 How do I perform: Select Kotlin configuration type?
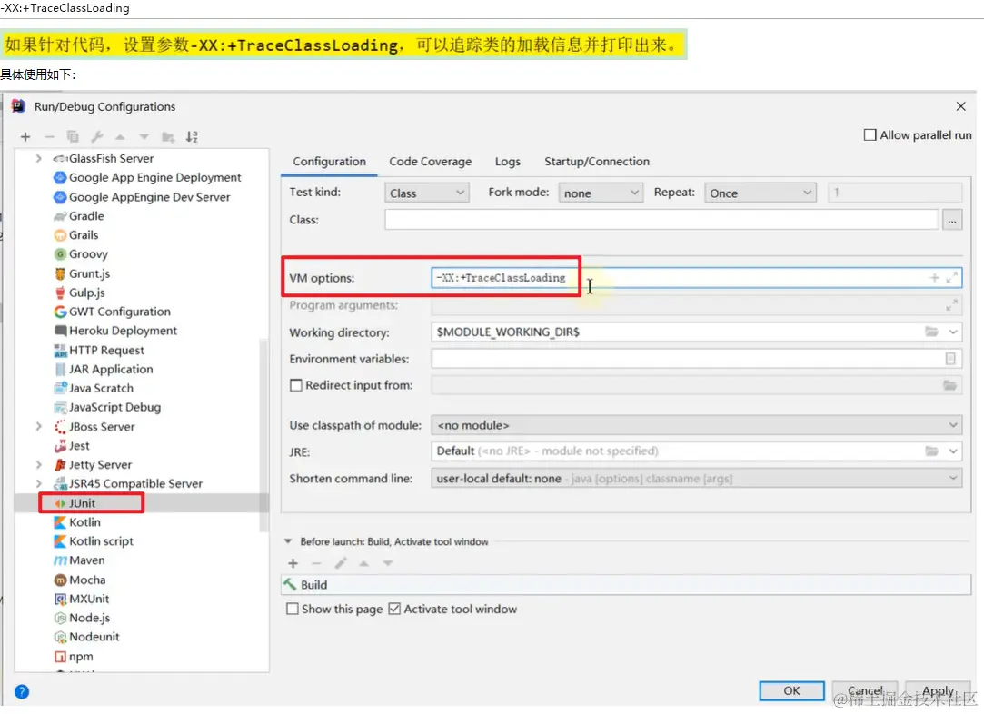pyautogui.click(x=84, y=522)
